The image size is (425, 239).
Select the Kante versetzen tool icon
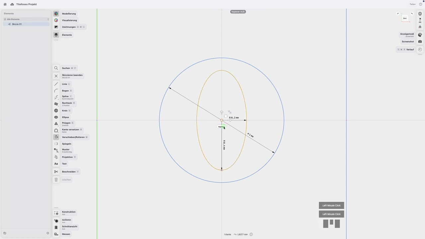click(56, 130)
